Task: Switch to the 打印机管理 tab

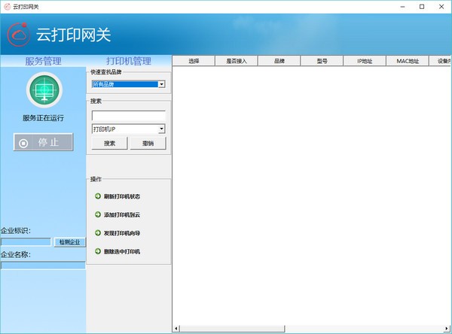Action: click(x=129, y=61)
